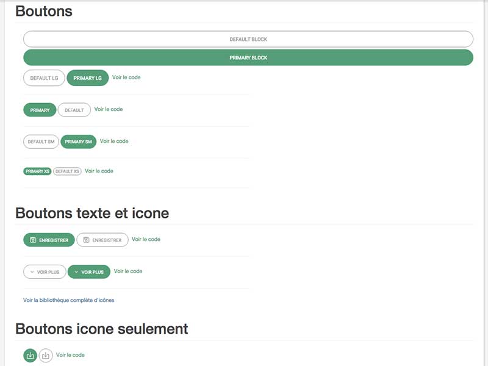Image resolution: width=488 pixels, height=366 pixels.
Task: Click the green Enregistrer button with save icon
Action: pyautogui.click(x=49, y=240)
